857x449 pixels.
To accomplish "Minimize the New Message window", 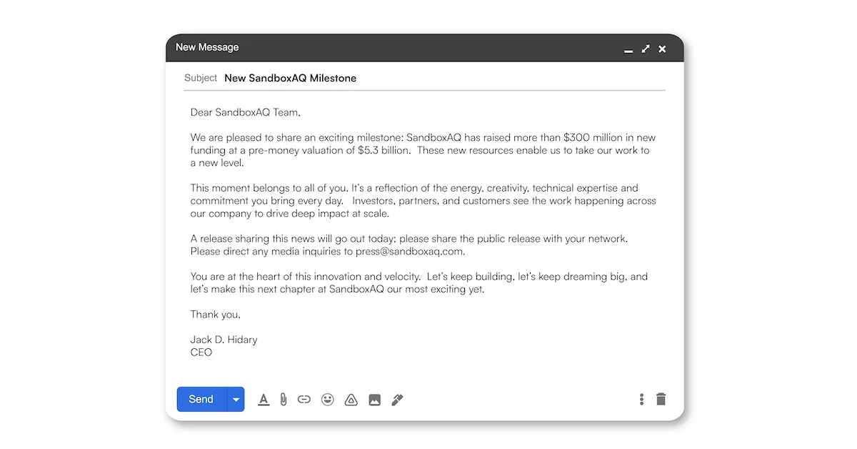I will pyautogui.click(x=628, y=50).
